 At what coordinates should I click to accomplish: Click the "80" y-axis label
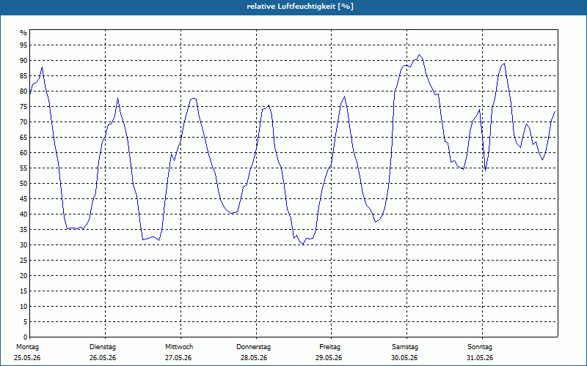pos(23,91)
